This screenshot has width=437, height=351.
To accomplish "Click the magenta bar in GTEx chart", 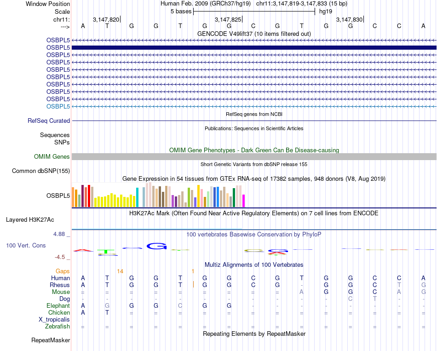I will [244, 201].
